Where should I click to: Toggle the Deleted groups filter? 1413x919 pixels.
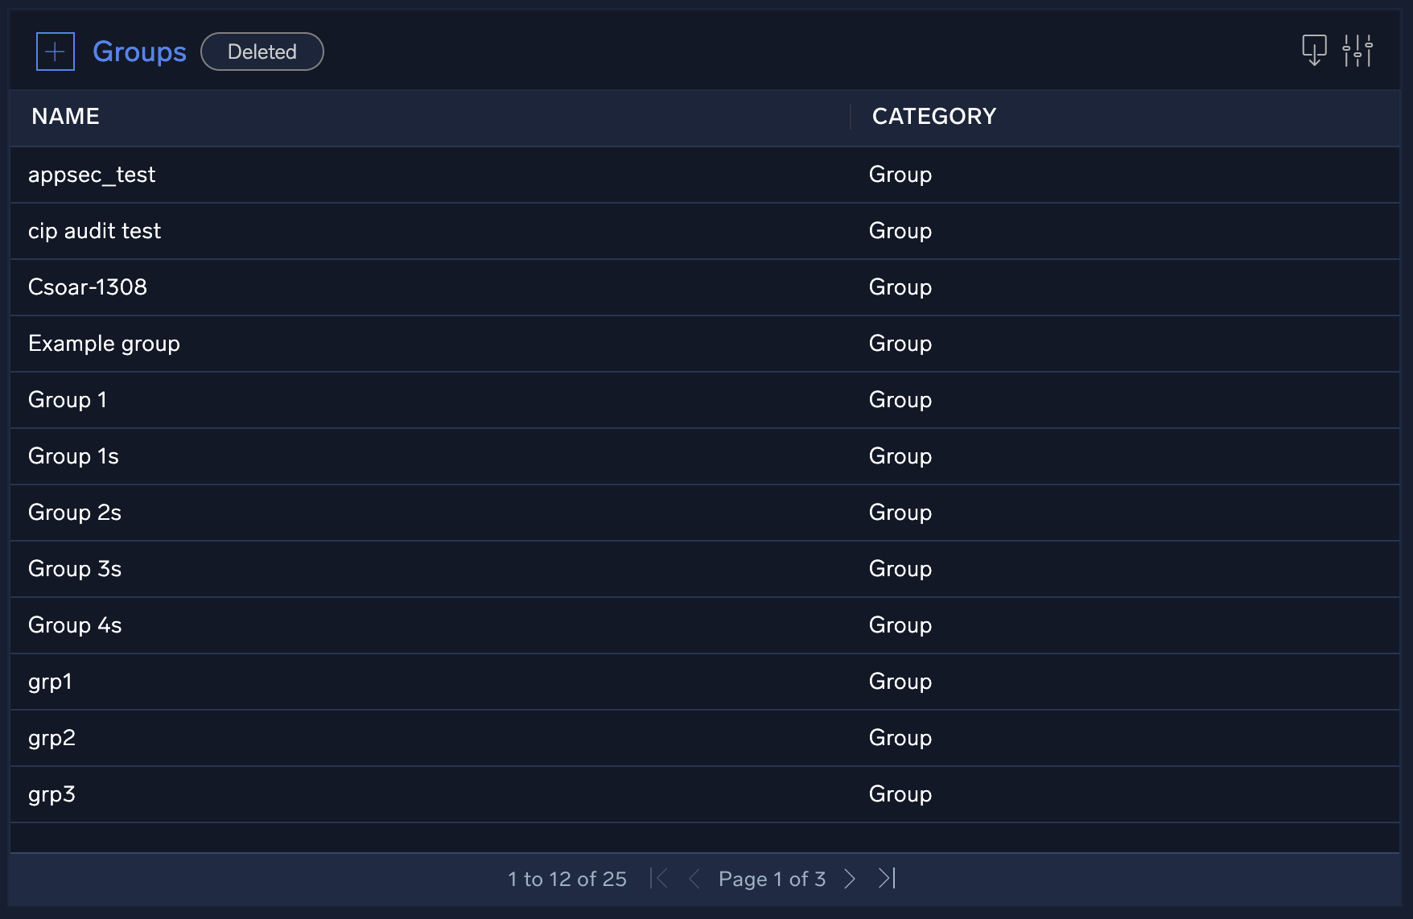tap(262, 51)
